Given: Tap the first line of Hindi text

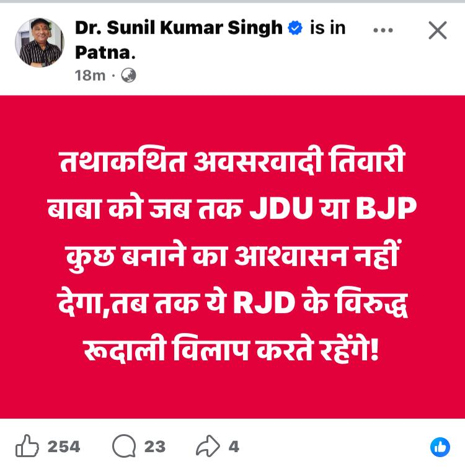Looking at the screenshot, I should [x=232, y=161].
